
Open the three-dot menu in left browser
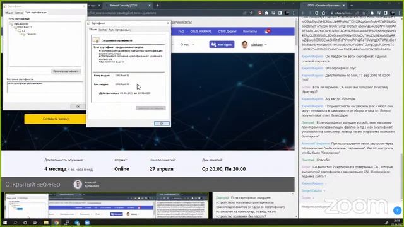click(x=294, y=13)
